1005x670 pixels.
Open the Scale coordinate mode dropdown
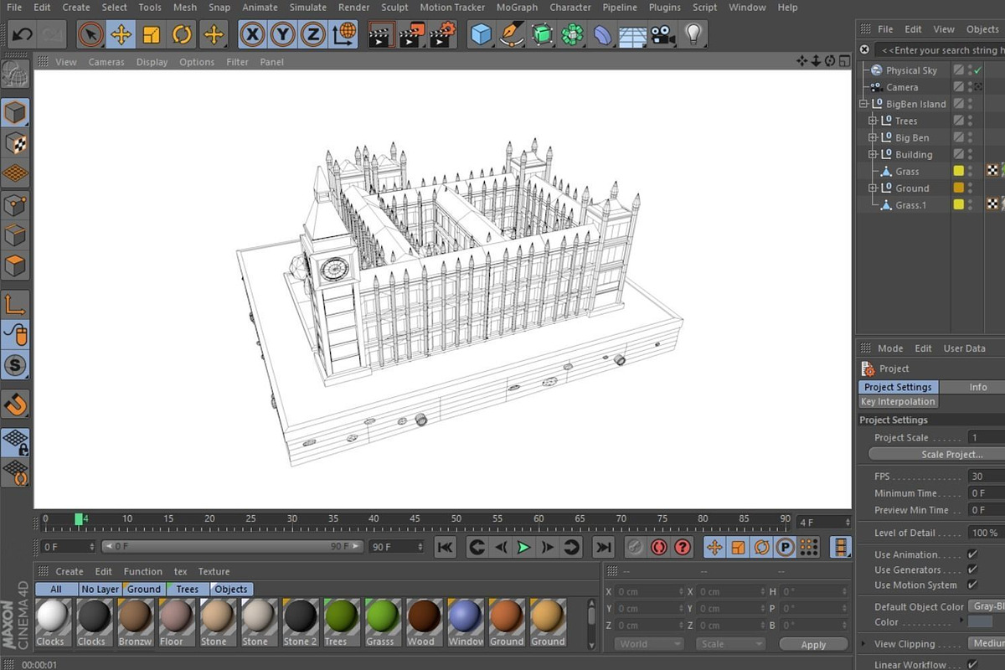tap(730, 644)
